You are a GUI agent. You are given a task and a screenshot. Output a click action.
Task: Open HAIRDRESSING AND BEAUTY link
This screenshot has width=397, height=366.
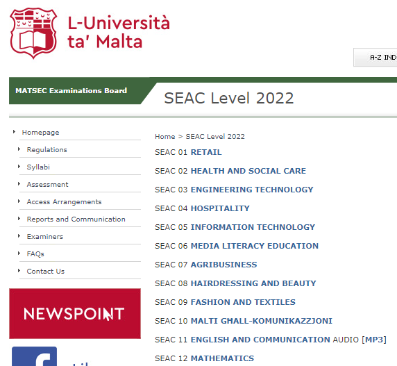[253, 283]
